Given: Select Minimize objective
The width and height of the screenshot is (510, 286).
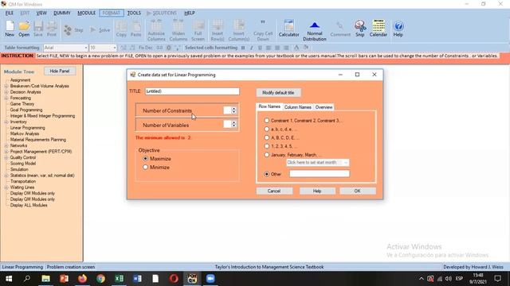Looking at the screenshot, I should pyautogui.click(x=145, y=168).
